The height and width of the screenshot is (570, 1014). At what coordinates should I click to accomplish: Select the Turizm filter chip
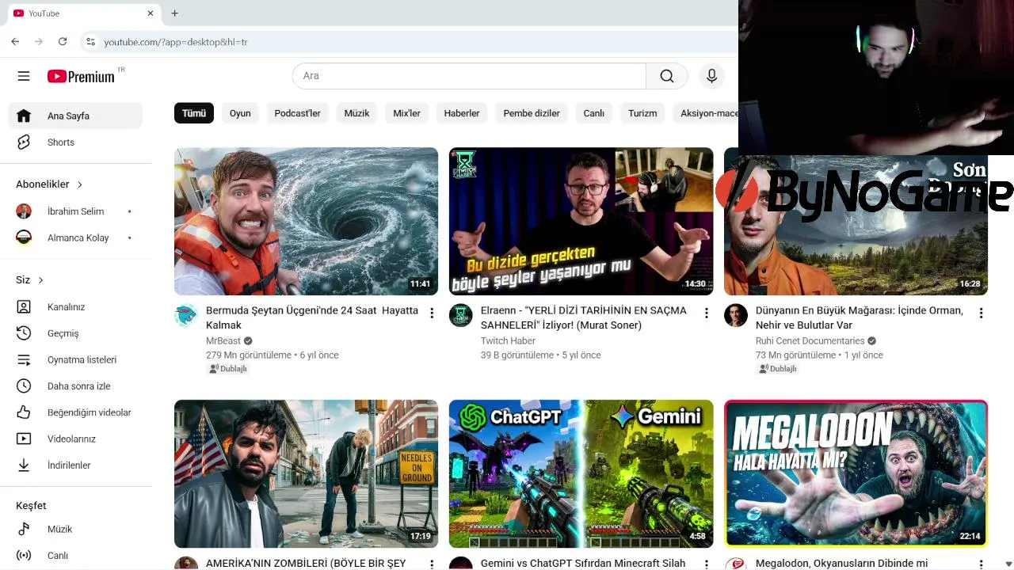point(642,113)
